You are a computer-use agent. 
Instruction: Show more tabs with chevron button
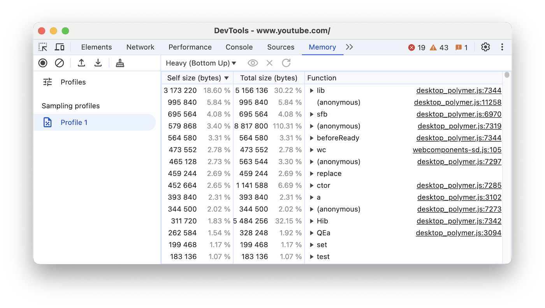[x=349, y=47]
